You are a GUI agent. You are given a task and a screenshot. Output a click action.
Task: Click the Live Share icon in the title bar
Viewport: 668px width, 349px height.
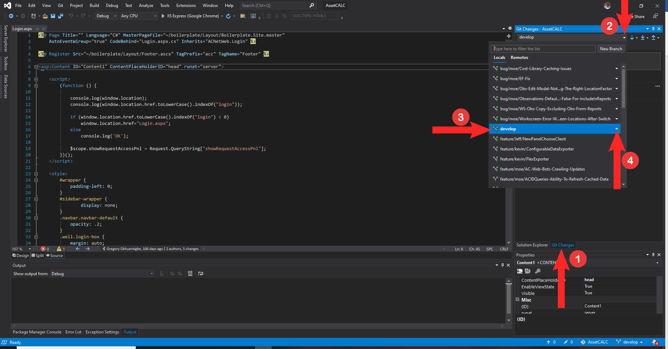point(655,16)
